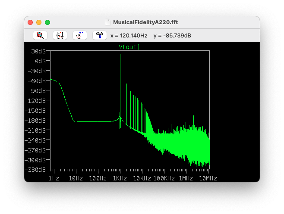Click the 10KHz horizontal axis label
Image resolution: width=284 pixels, height=214 pixels.
pos(142,179)
